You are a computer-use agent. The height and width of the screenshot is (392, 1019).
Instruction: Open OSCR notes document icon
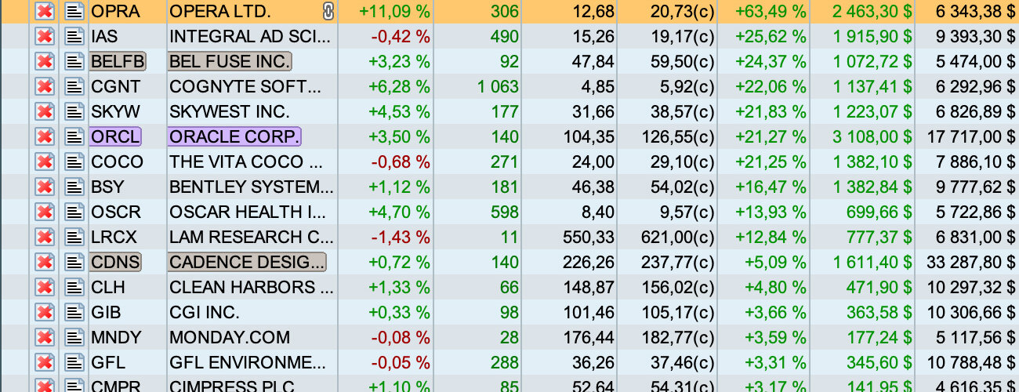pos(74,212)
